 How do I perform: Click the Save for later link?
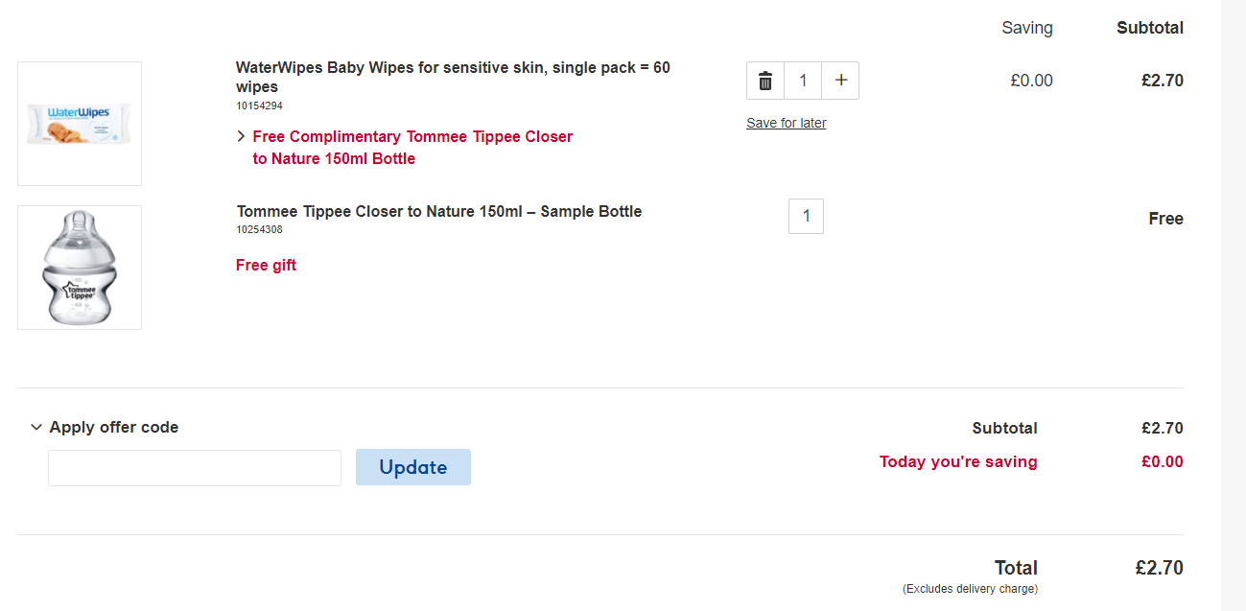(786, 123)
